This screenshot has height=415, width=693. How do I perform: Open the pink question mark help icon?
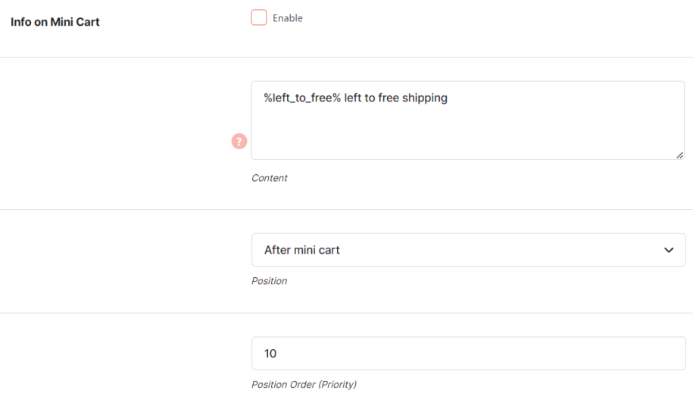pyautogui.click(x=239, y=142)
